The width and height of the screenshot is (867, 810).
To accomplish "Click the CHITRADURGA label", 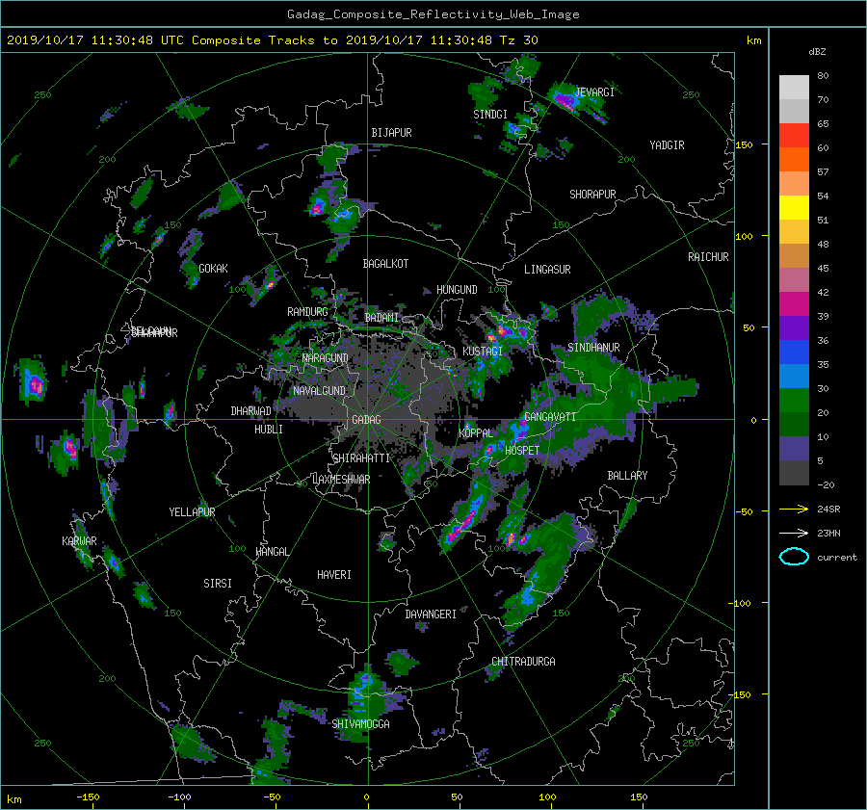I will 524,662.
